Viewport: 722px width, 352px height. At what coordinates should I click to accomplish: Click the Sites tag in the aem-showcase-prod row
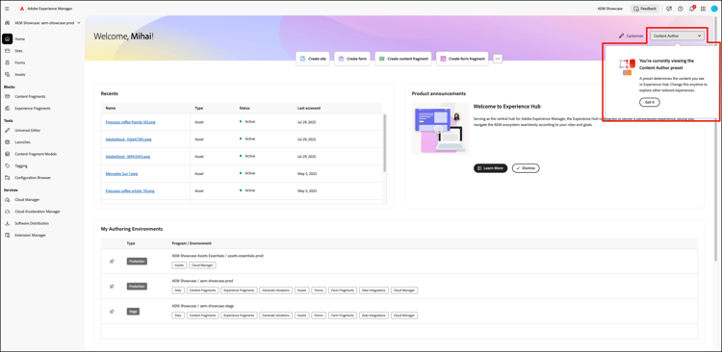tap(178, 290)
